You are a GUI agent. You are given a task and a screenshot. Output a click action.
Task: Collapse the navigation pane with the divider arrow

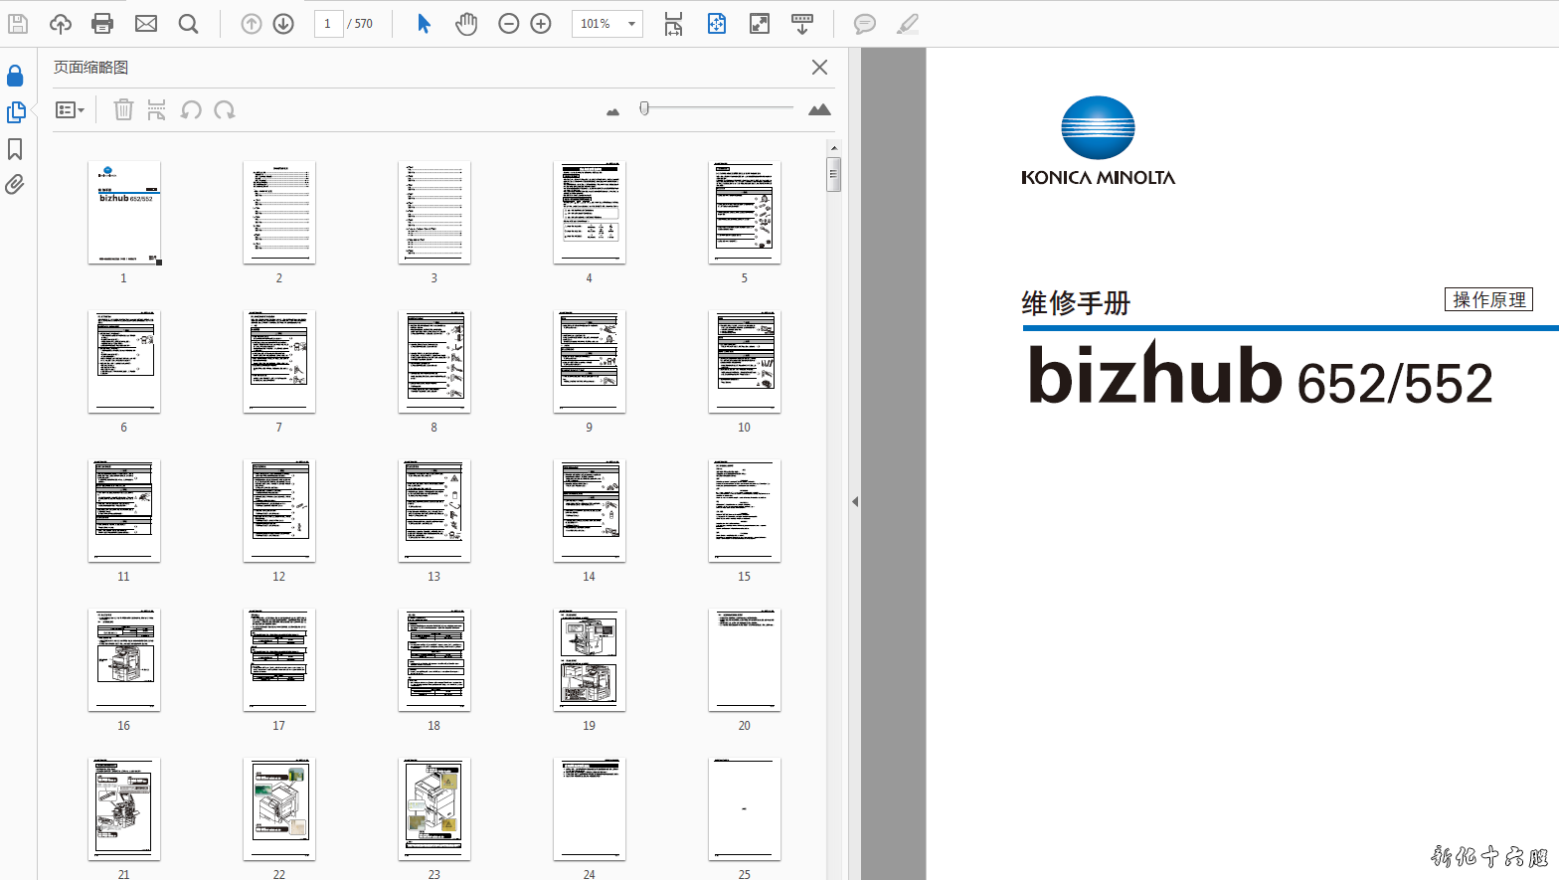click(x=855, y=501)
